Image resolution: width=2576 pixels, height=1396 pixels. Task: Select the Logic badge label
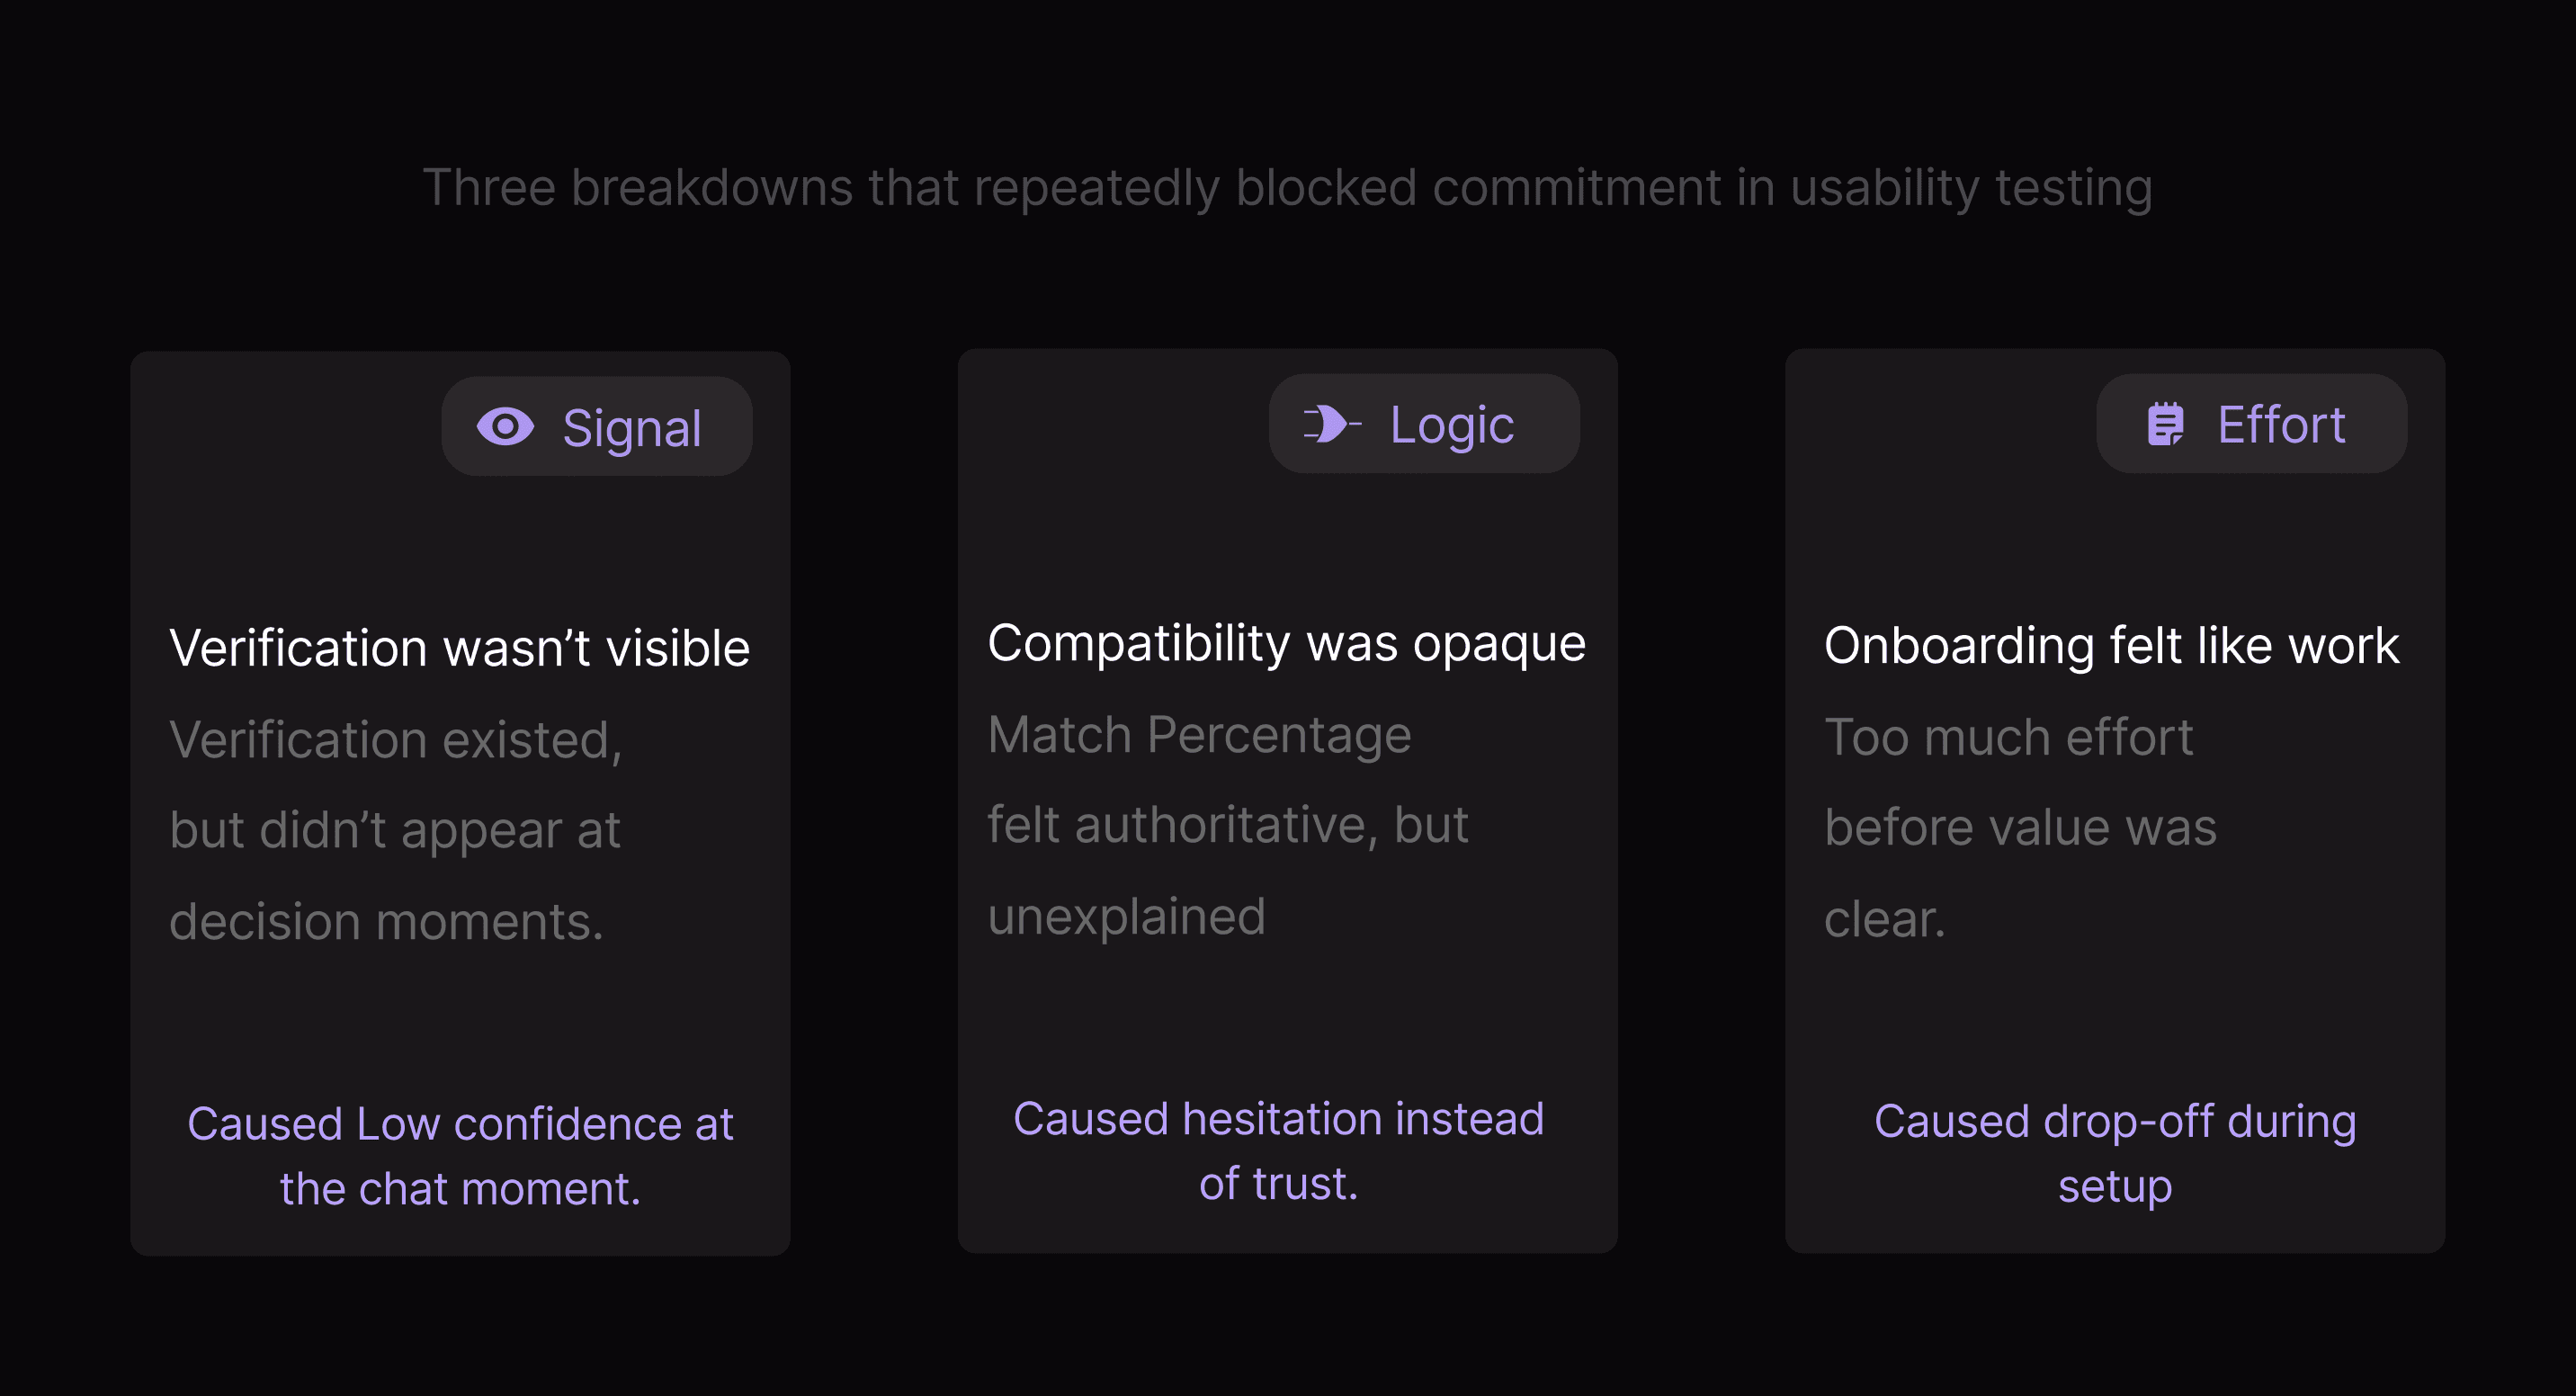click(1452, 425)
